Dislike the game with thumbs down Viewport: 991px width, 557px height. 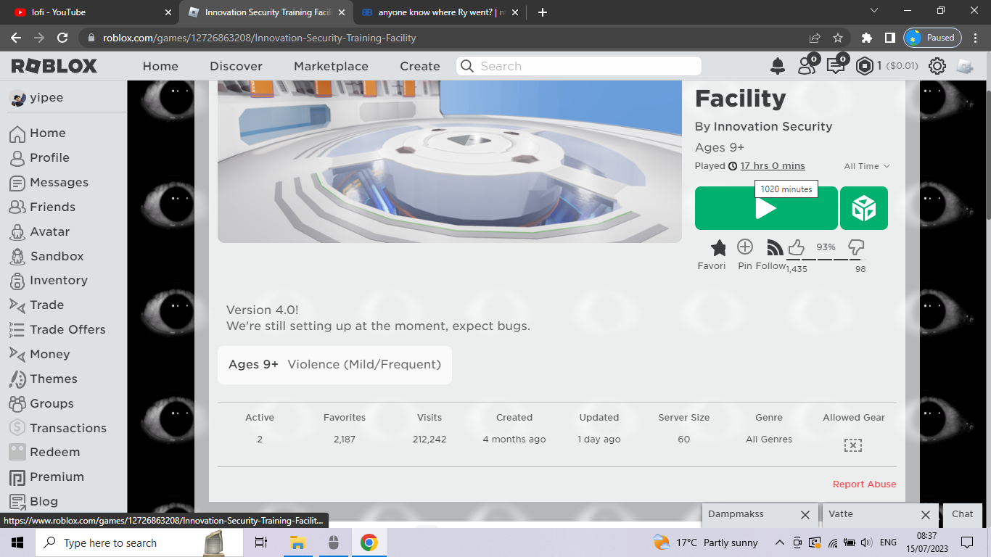856,248
